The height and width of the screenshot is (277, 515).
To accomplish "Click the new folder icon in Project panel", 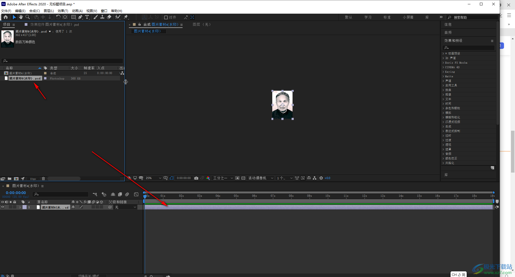I will 9,179.
